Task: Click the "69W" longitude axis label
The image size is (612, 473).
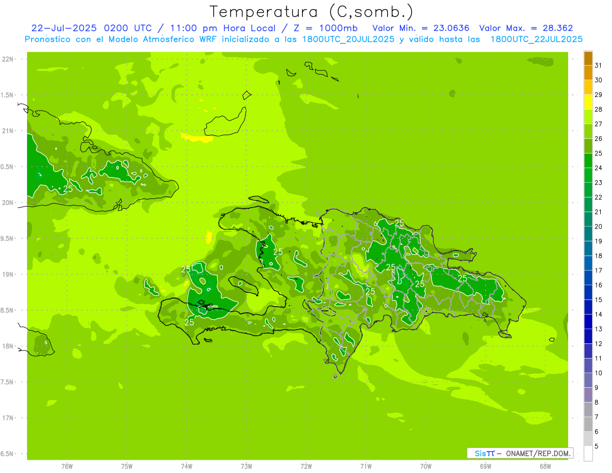Action: click(486, 466)
